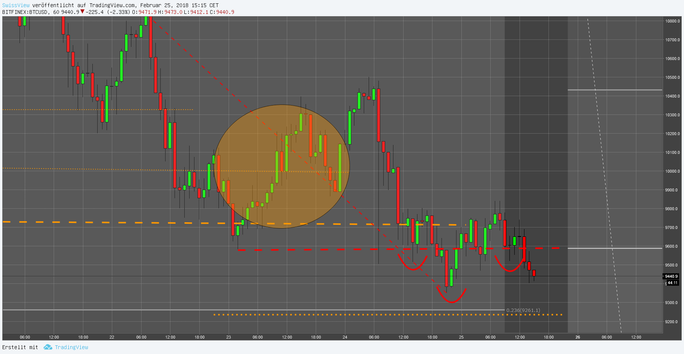Click the 10300.0 price axis label
This screenshot has width=684, height=354.
(672, 115)
